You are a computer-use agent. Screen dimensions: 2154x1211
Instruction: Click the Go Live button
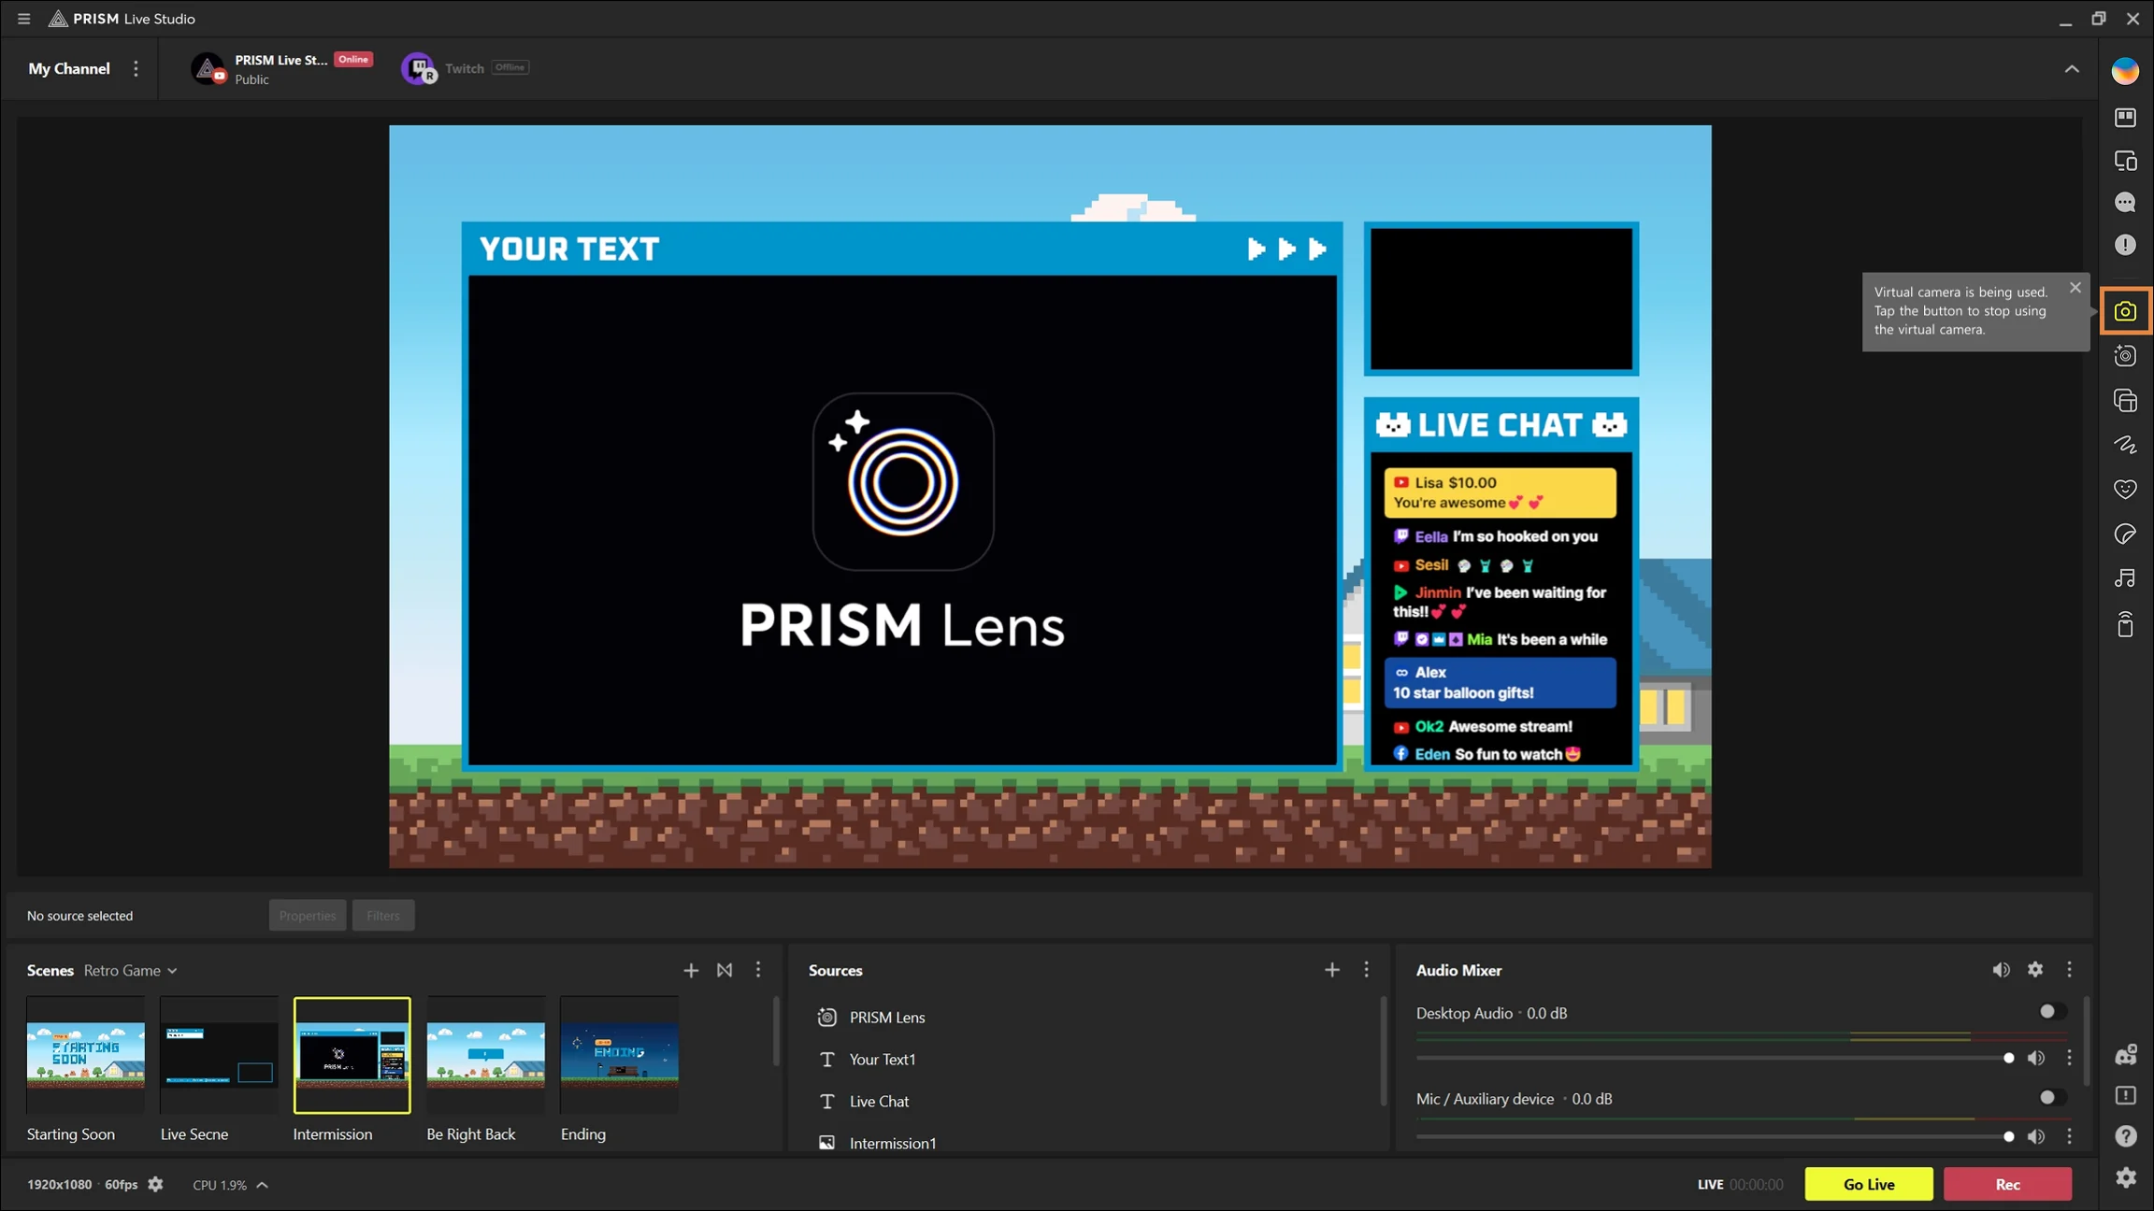(1869, 1184)
